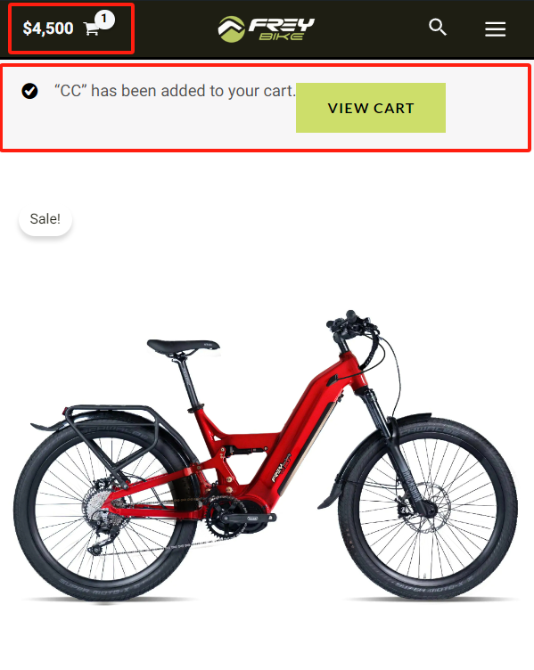Image resolution: width=534 pixels, height=670 pixels.
Task: Click the added to your cart message
Action: click(x=175, y=91)
